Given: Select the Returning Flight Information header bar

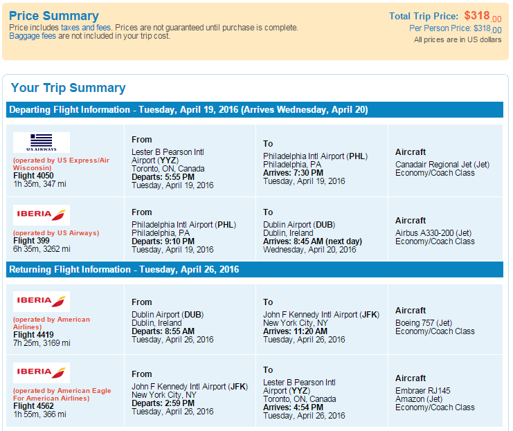Looking at the screenshot, I should coord(255,269).
